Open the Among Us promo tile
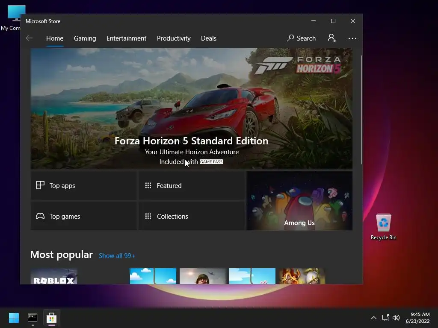The height and width of the screenshot is (328, 438). tap(299, 201)
